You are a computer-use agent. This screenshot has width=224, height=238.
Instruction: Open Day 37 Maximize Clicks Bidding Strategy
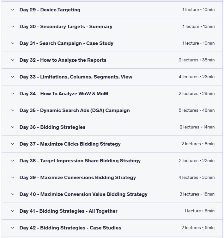coord(70,144)
